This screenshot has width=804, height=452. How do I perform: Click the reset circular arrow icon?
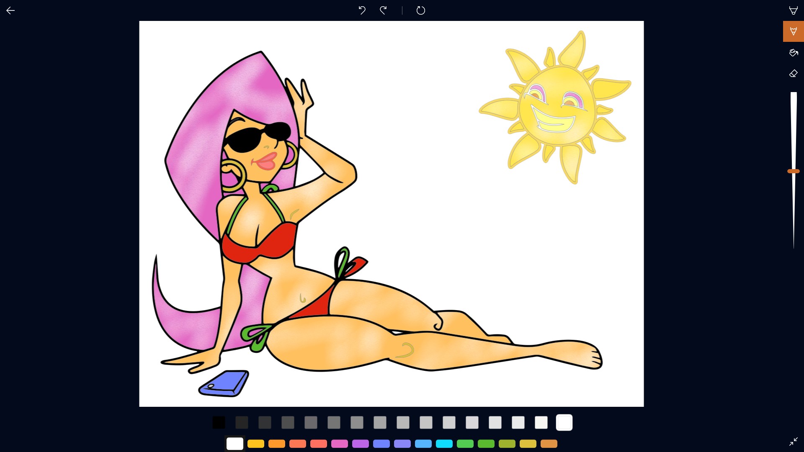point(421,10)
